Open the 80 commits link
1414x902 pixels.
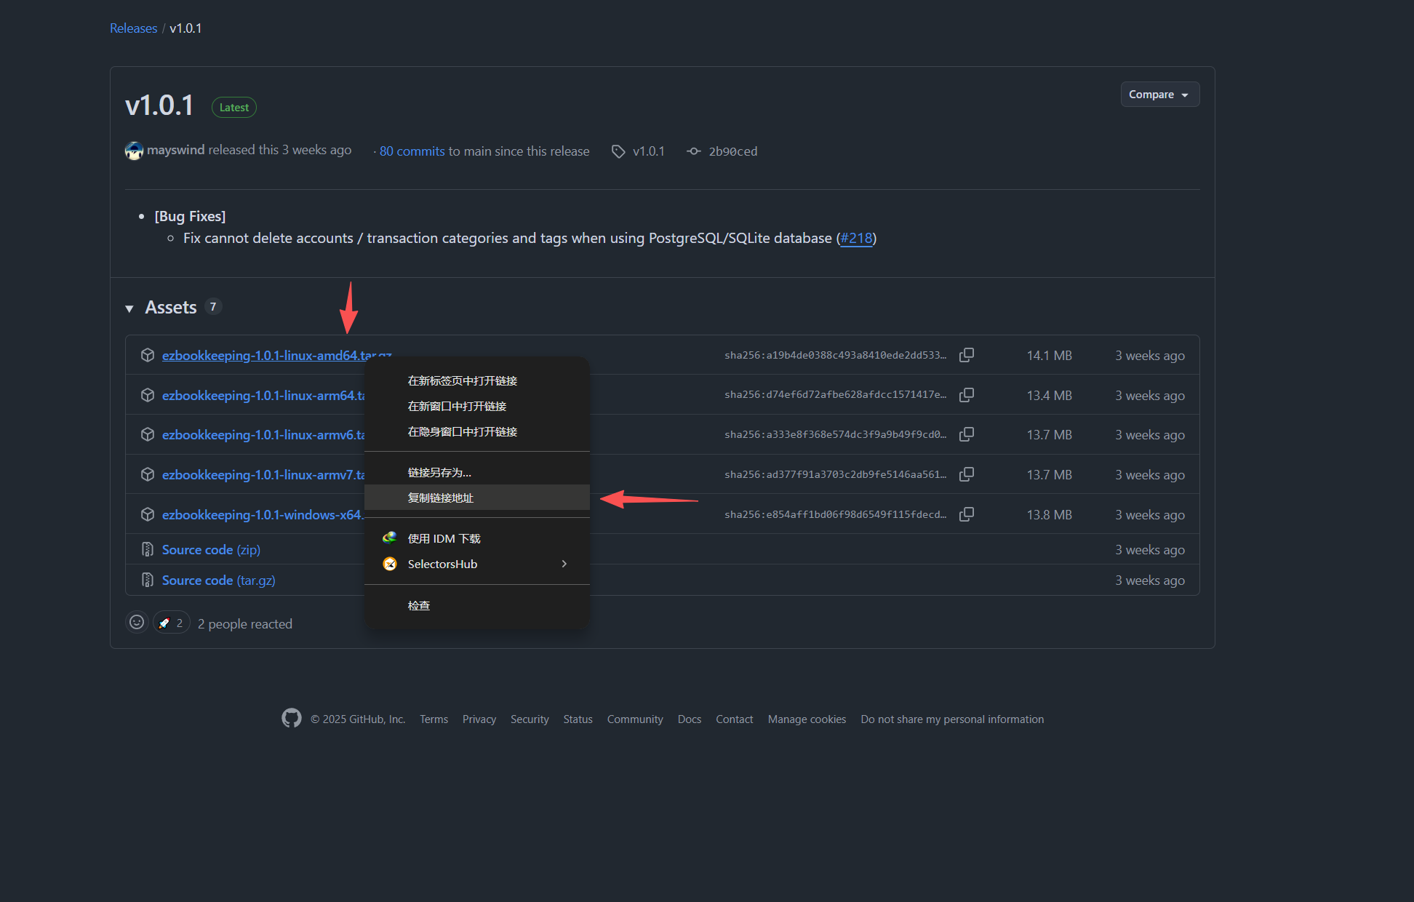click(412, 151)
